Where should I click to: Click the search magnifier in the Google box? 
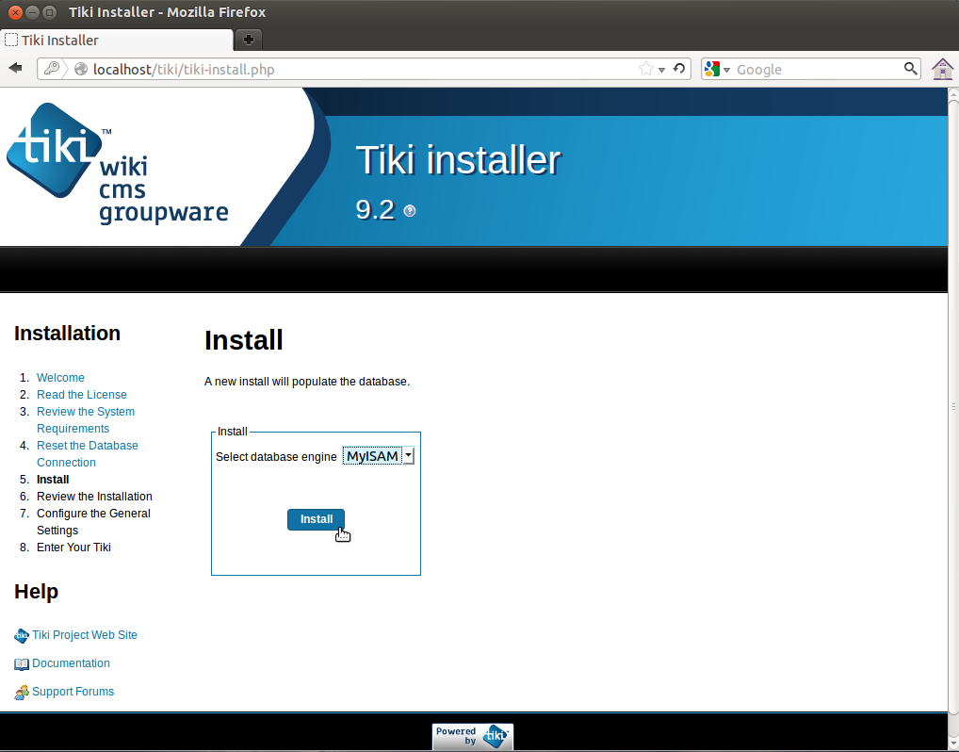(910, 69)
